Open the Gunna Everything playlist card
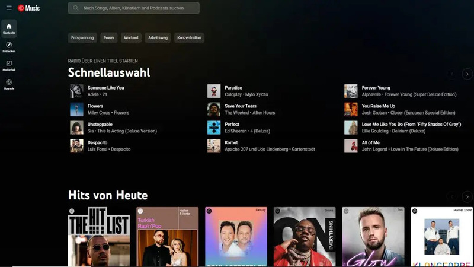 pyautogui.click(x=305, y=237)
